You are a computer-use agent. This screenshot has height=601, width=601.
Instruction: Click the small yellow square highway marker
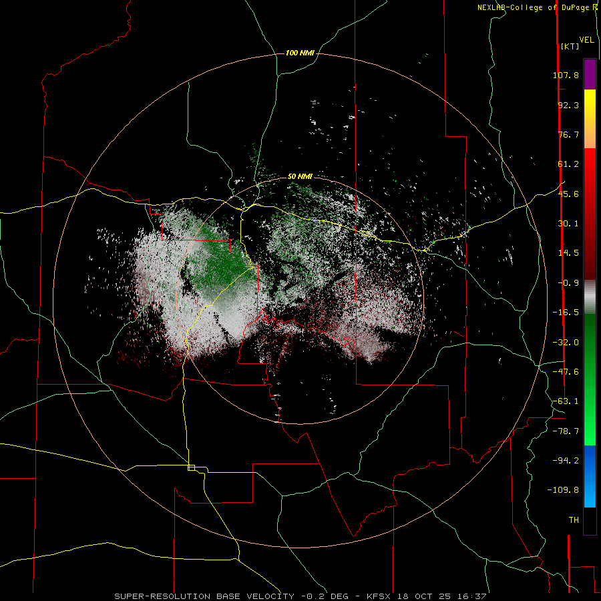pos(191,467)
